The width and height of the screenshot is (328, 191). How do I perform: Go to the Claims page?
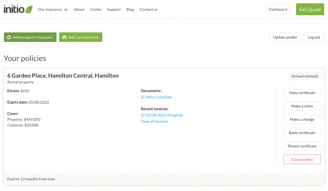point(96,9)
